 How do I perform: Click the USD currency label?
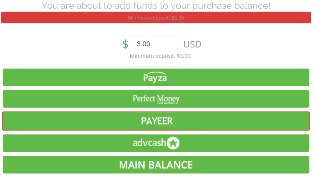(192, 44)
